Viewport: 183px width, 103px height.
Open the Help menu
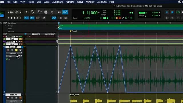coord(112,2)
